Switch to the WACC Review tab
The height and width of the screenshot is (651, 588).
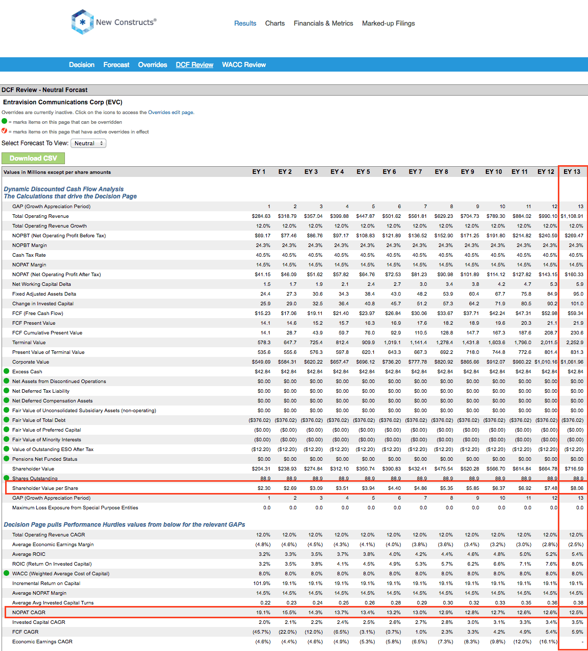click(244, 65)
